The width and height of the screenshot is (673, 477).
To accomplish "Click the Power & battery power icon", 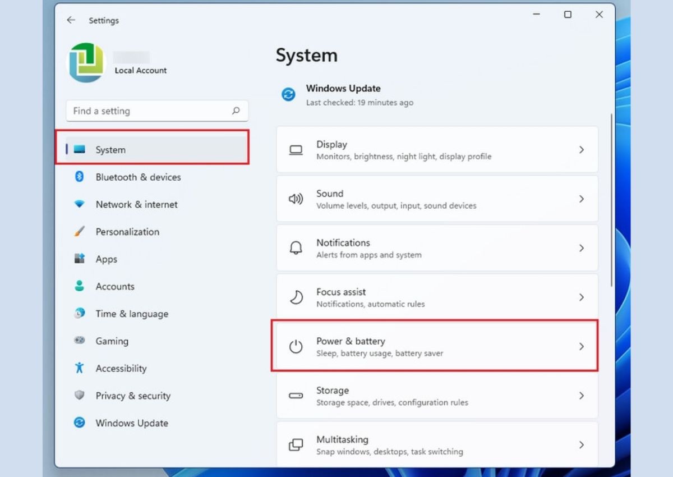I will point(296,346).
